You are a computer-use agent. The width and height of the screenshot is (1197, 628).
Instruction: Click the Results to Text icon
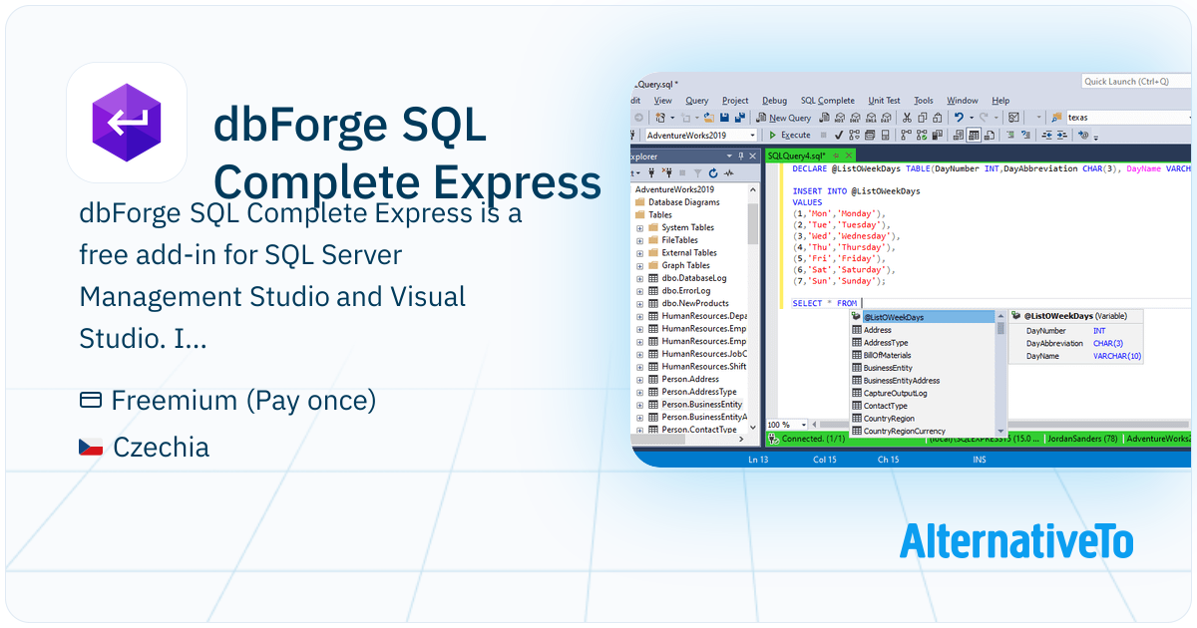958,135
